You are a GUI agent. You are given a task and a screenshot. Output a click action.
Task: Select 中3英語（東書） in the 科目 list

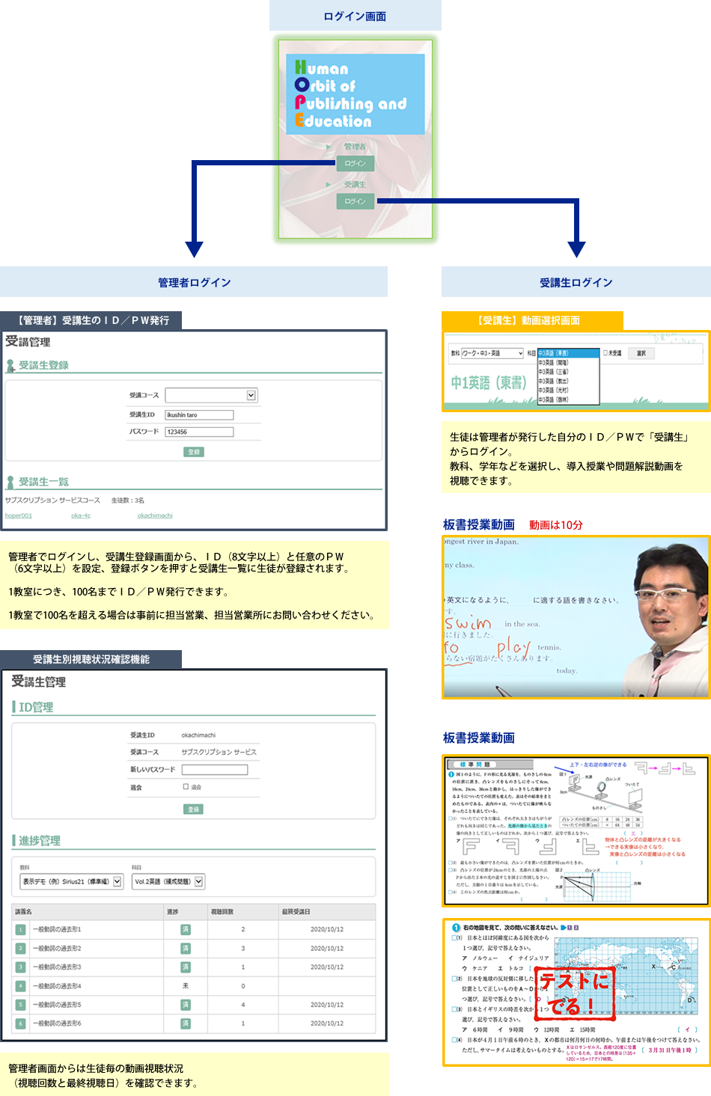click(x=568, y=353)
